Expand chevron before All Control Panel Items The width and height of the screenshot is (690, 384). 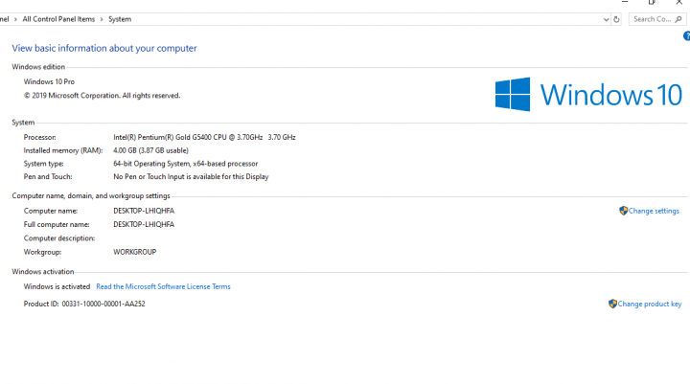click(x=15, y=19)
